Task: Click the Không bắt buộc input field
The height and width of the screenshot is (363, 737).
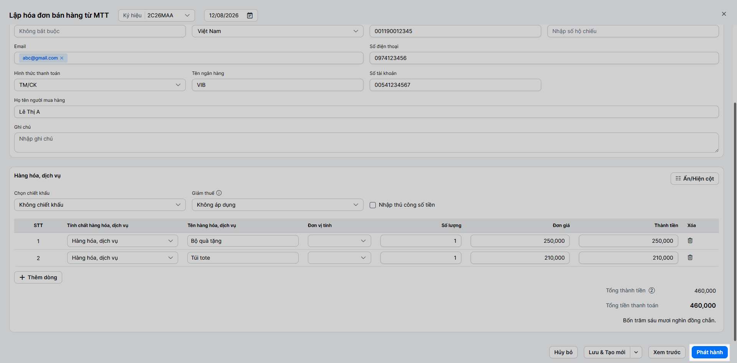Action: tap(100, 31)
